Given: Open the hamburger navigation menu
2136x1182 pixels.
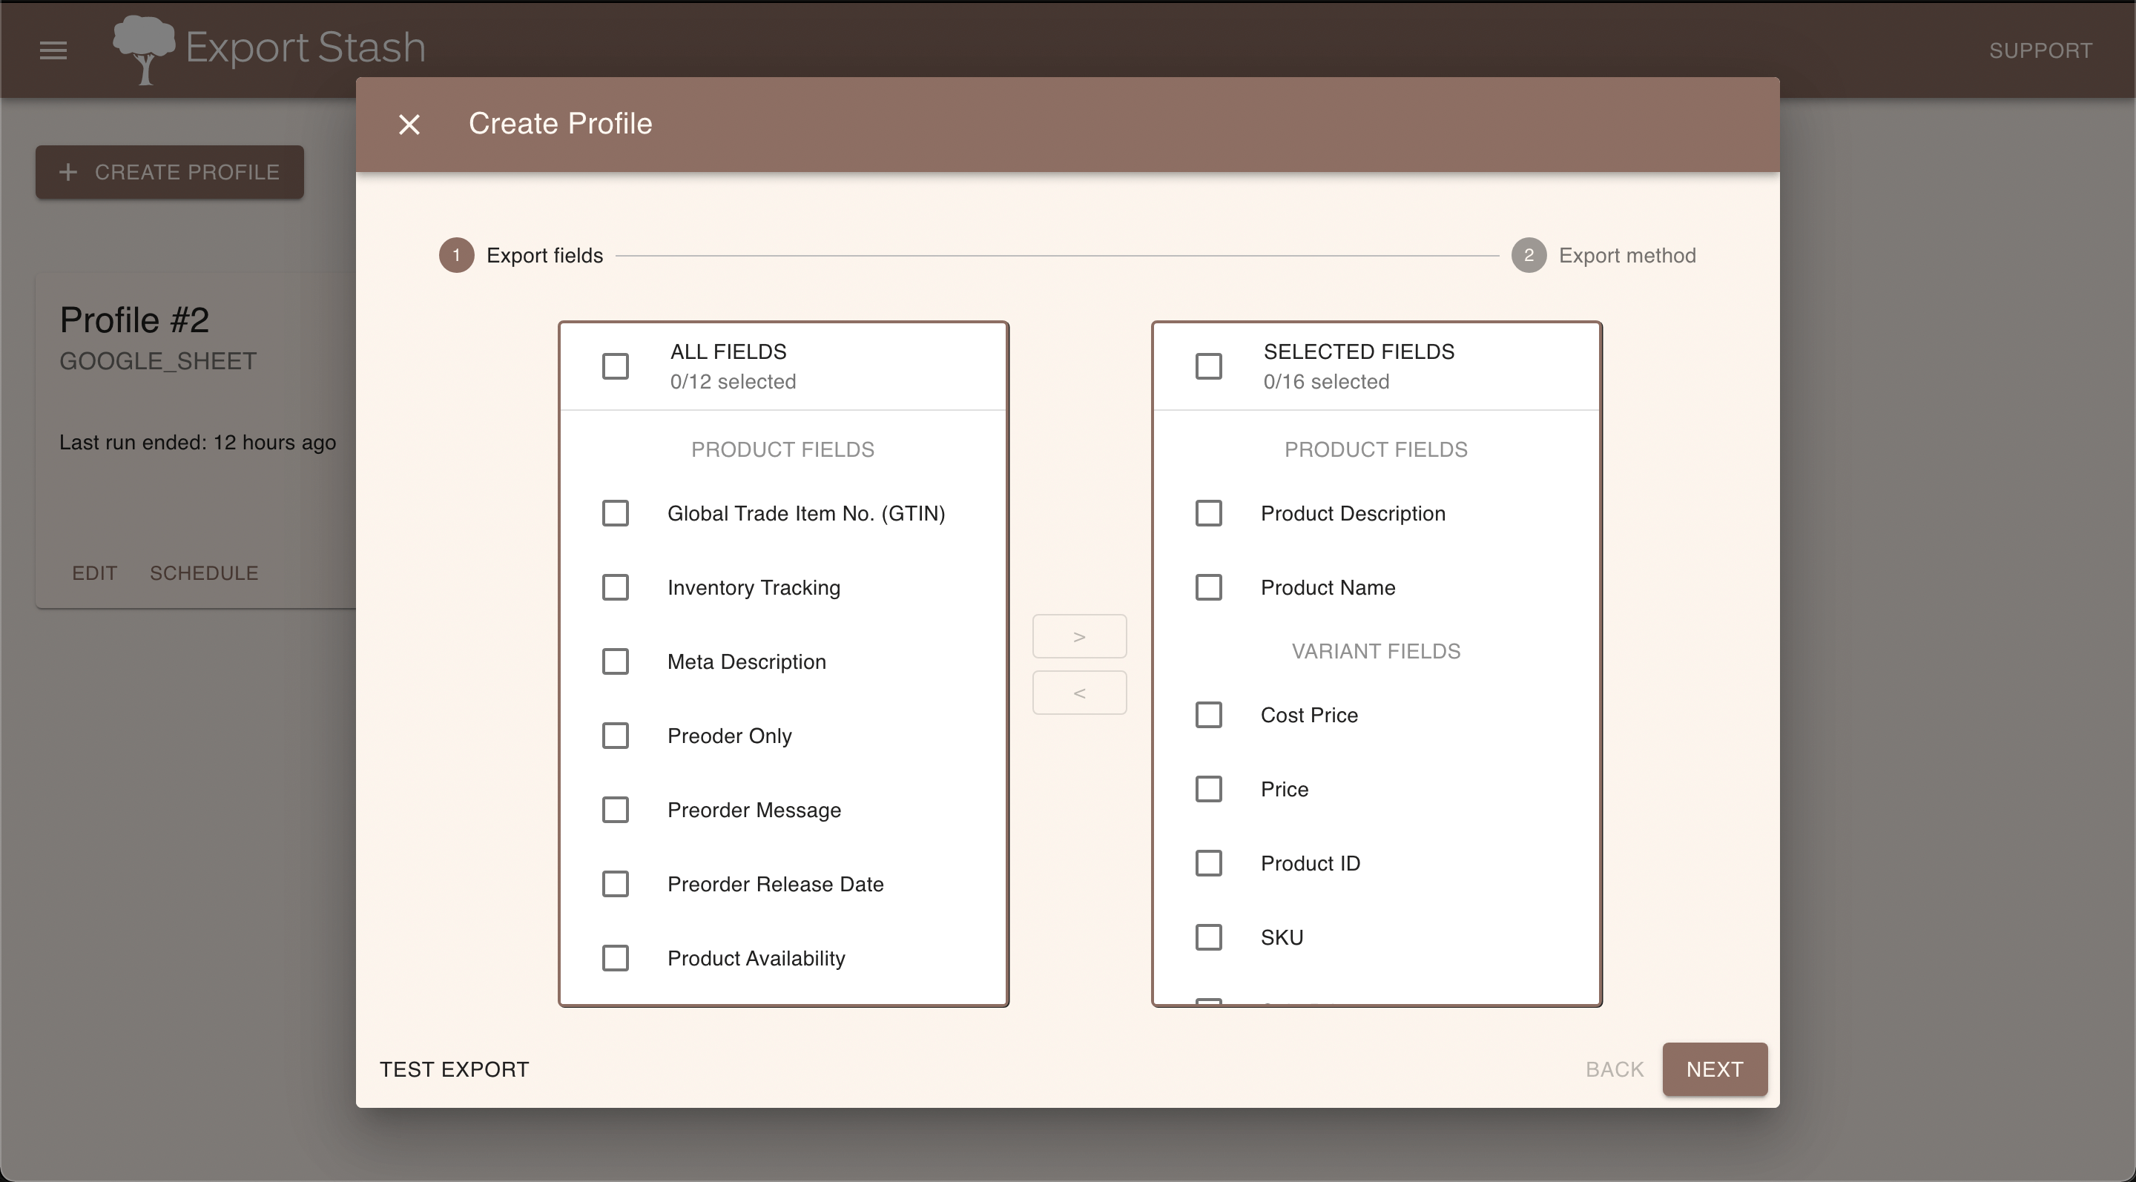Looking at the screenshot, I should point(53,50).
